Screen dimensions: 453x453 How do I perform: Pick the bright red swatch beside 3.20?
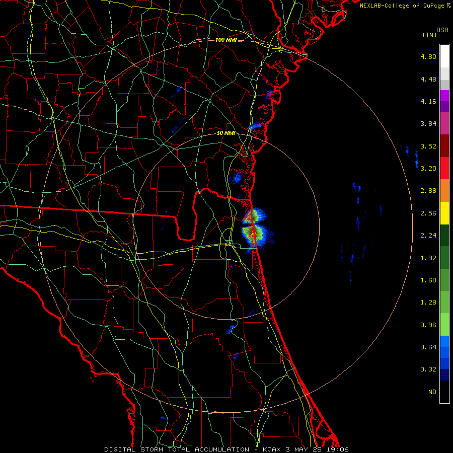tap(444, 168)
